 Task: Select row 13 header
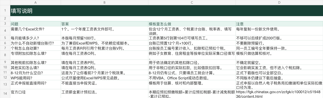(5, 85)
